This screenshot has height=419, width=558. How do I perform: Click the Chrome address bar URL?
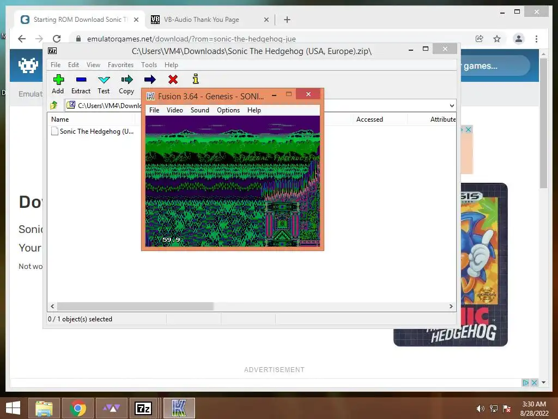[191, 39]
